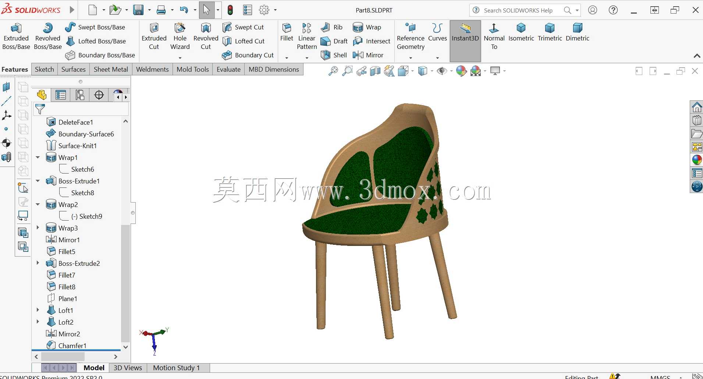Choose the Mirror feature
The width and height of the screenshot is (703, 379).
[368, 55]
